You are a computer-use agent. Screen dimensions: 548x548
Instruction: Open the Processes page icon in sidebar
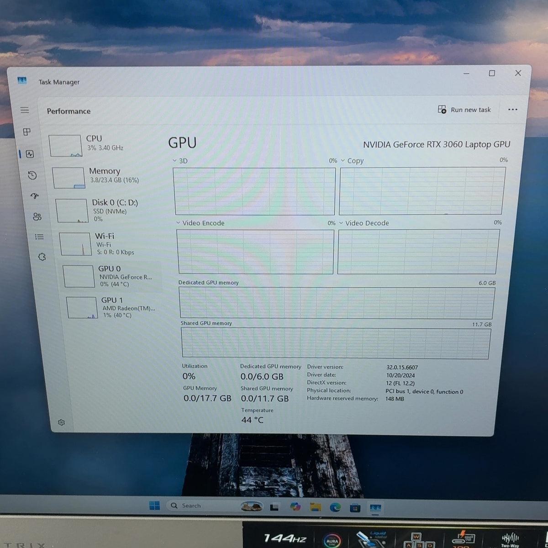point(27,132)
